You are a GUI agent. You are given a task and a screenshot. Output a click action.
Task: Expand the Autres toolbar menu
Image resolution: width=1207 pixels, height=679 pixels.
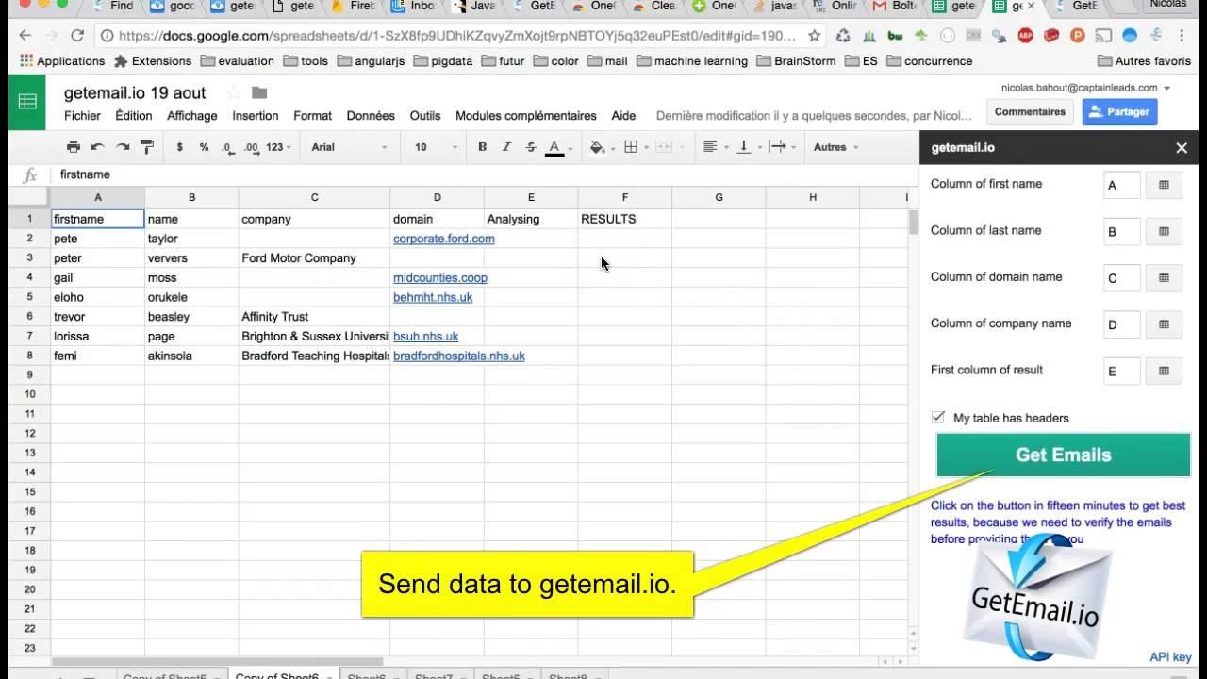pyautogui.click(x=835, y=147)
